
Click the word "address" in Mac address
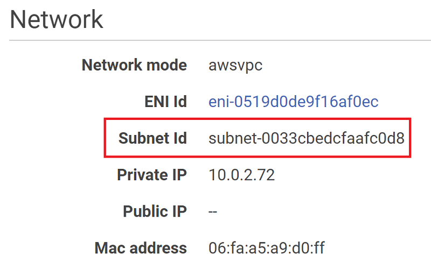160,248
